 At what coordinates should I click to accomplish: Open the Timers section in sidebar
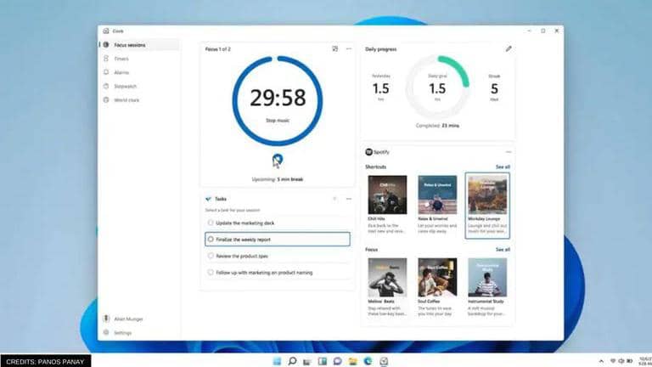pyautogui.click(x=121, y=59)
